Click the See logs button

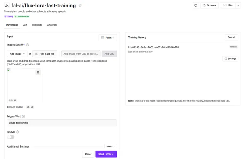[230, 59]
